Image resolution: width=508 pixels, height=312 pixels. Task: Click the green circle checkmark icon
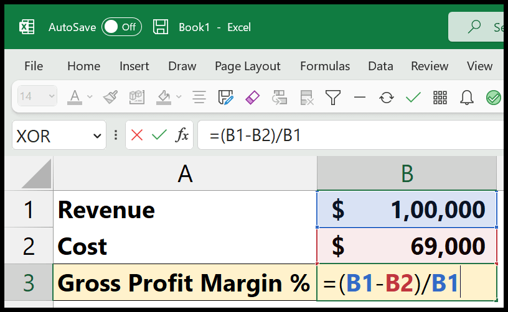[x=494, y=98]
